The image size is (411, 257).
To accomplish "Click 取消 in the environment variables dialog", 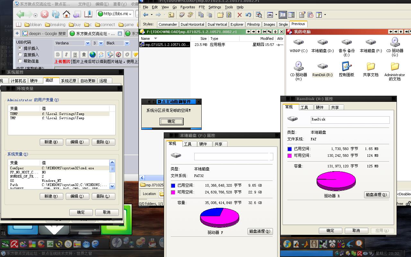I will point(107,212).
